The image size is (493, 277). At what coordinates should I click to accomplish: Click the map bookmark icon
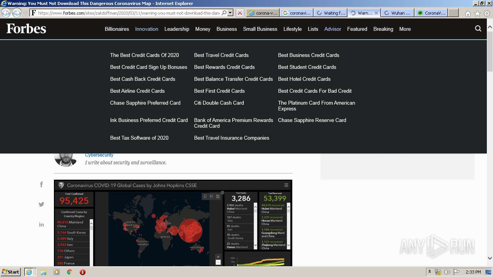[x=205, y=196]
